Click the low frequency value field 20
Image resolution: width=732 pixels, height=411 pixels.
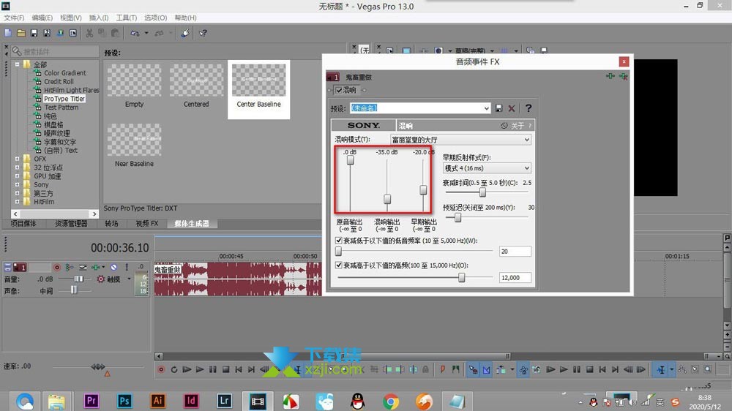tap(515, 252)
